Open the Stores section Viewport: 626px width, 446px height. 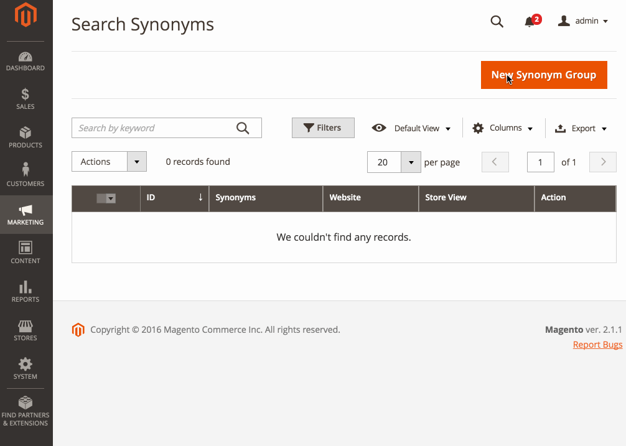point(26,330)
